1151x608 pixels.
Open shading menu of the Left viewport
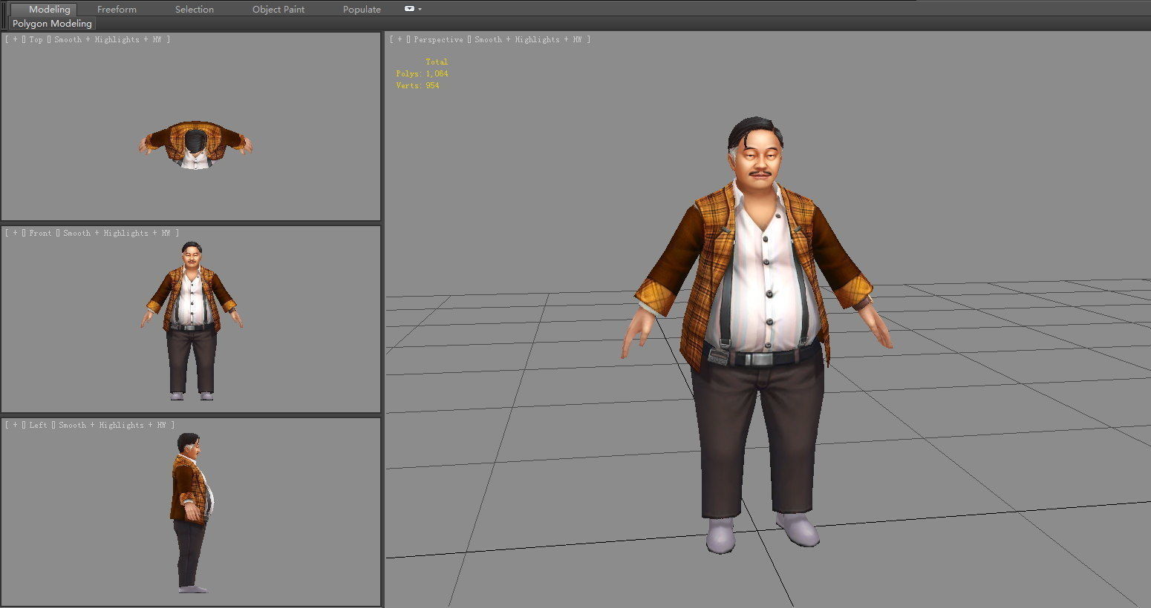(x=112, y=425)
